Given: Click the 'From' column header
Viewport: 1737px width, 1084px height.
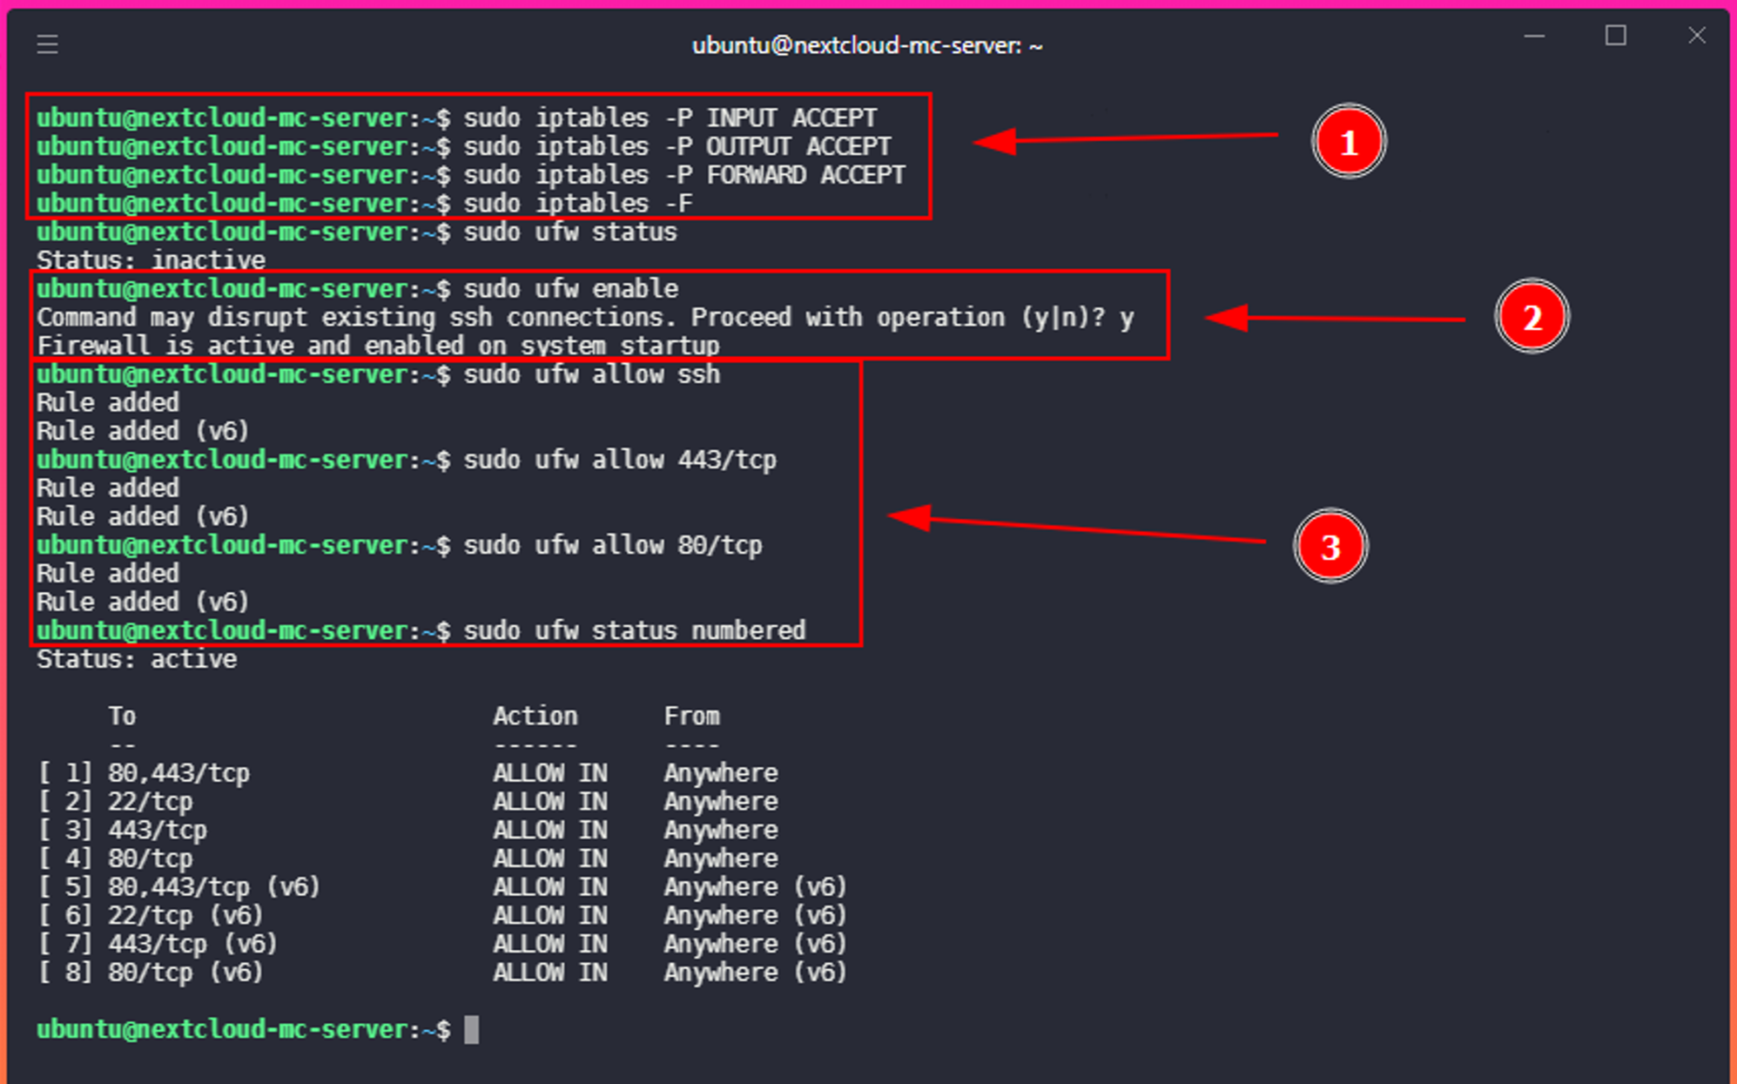Looking at the screenshot, I should point(692,716).
